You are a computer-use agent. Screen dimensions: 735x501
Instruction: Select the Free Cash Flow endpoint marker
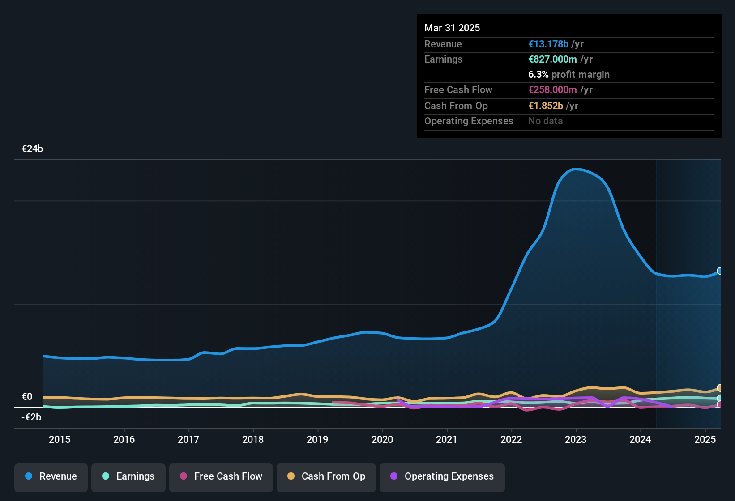720,405
